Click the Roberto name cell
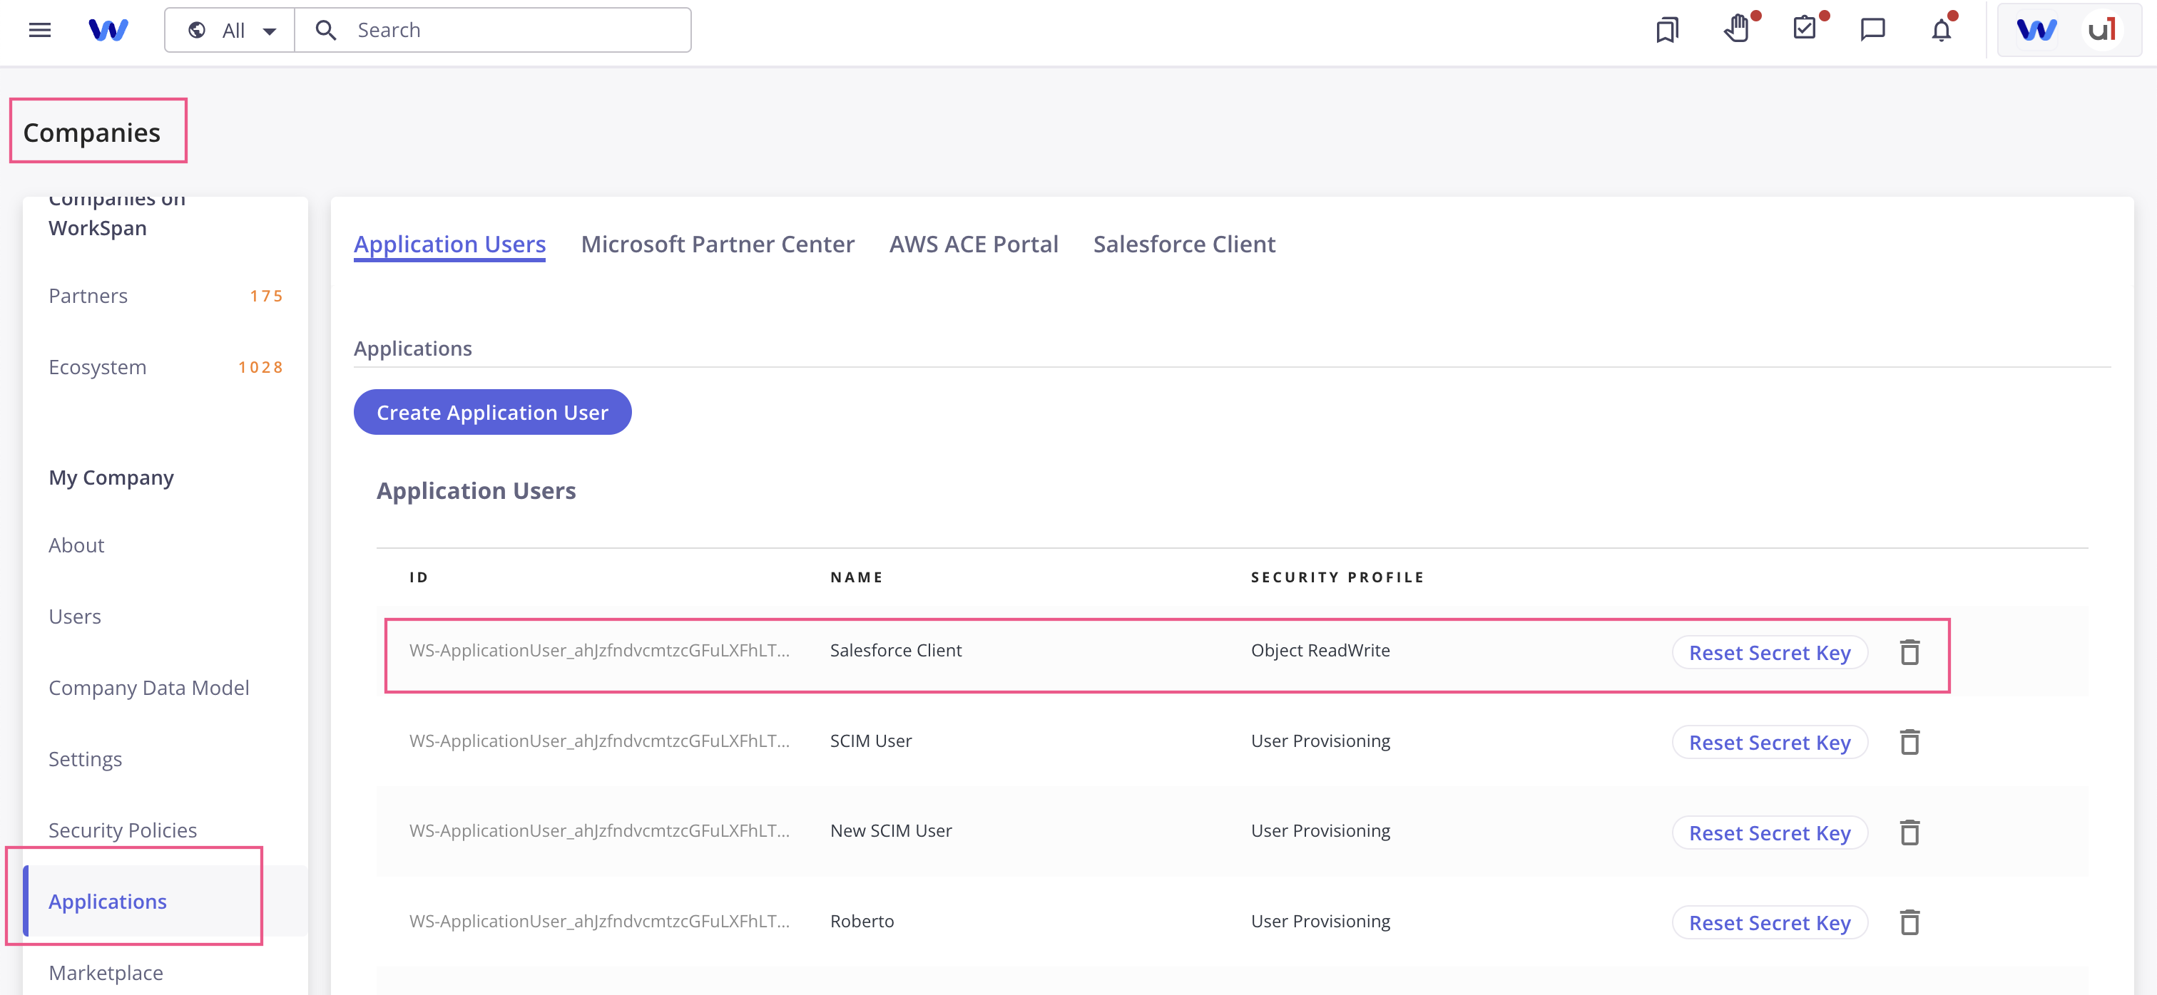The height and width of the screenshot is (995, 2157). tap(862, 922)
